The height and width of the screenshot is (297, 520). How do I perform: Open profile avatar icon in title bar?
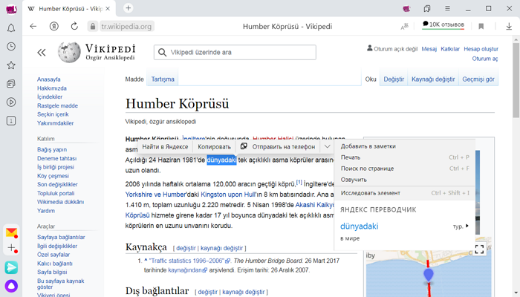pos(406,9)
